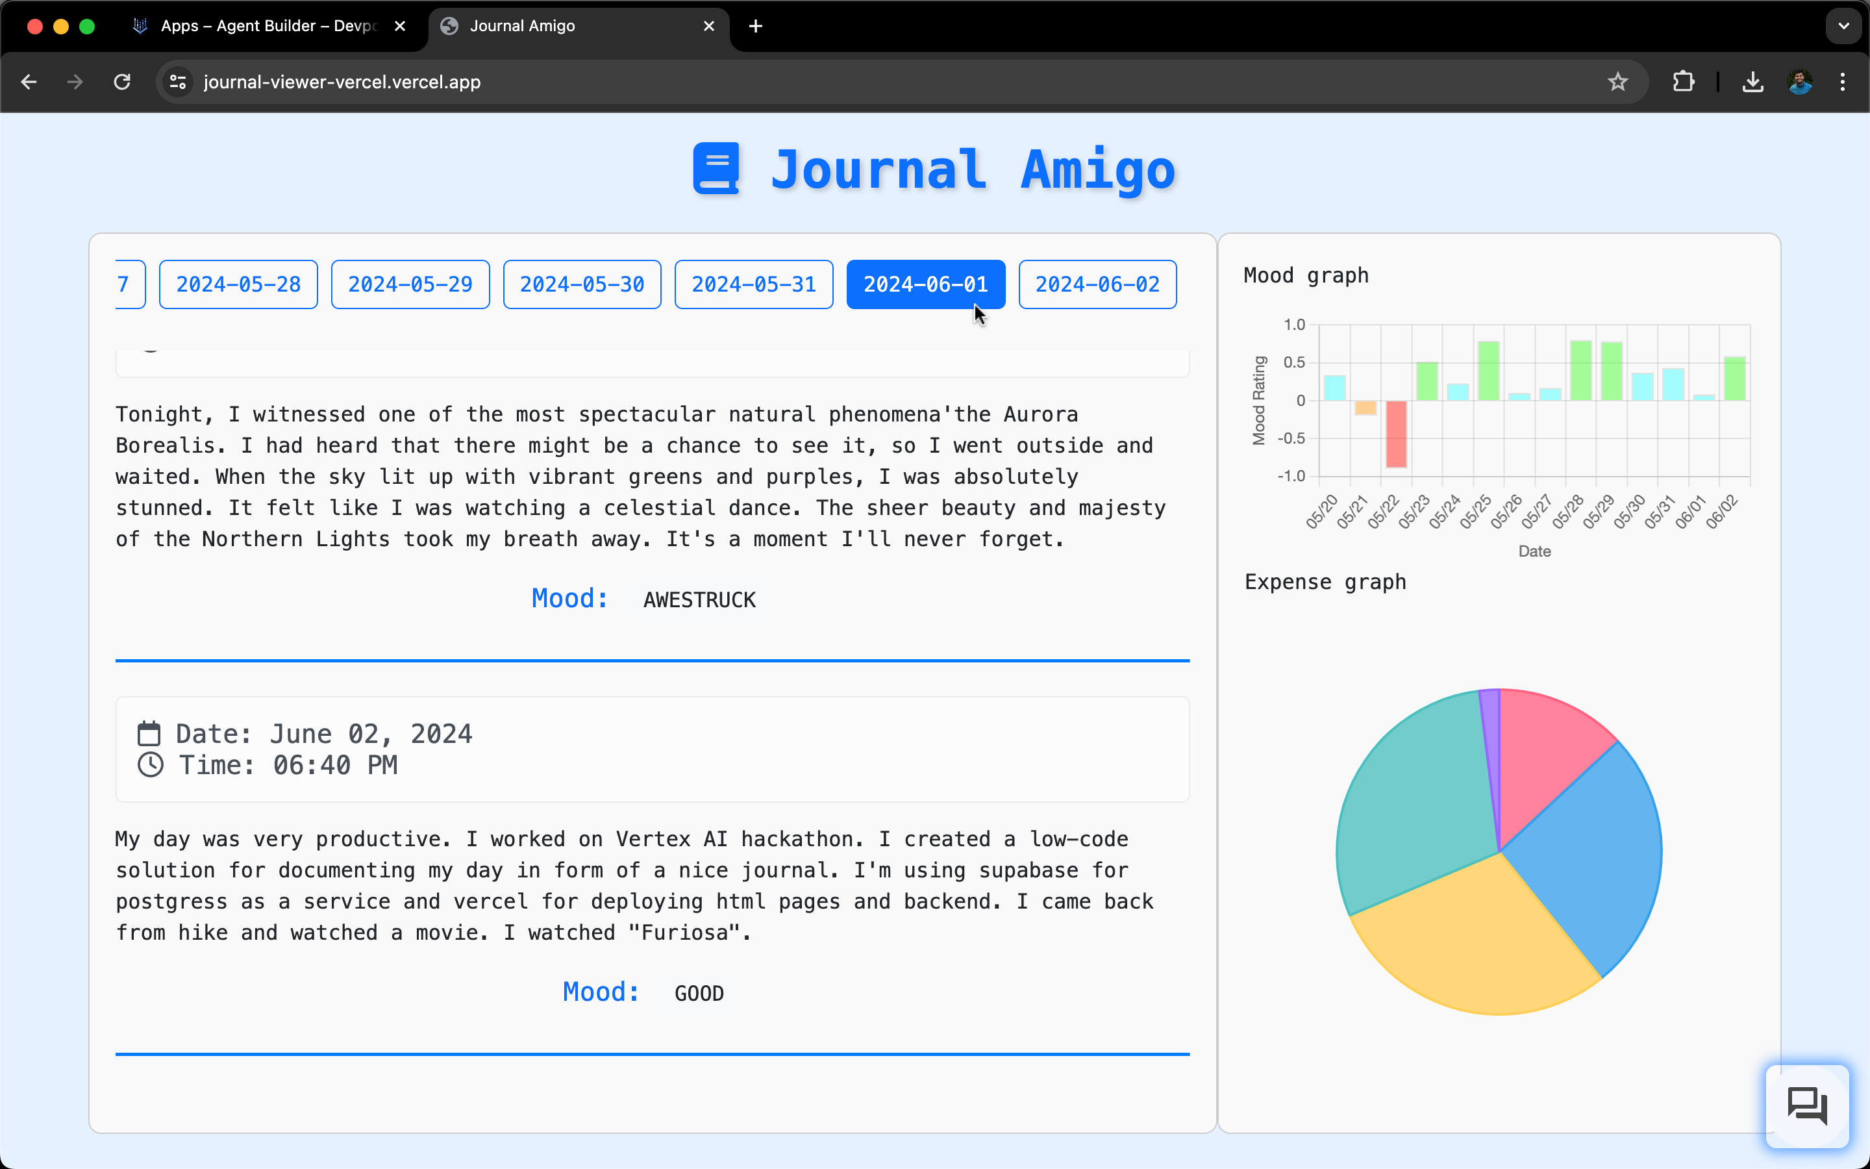Open a new browser tab

point(756,26)
